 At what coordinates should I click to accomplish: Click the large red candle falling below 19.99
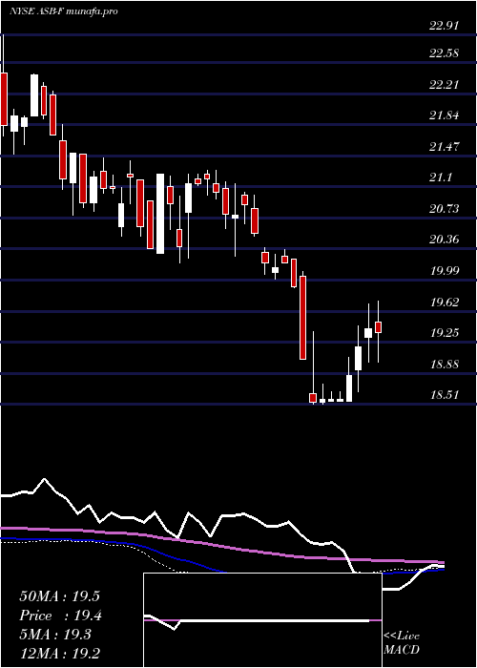point(302,318)
